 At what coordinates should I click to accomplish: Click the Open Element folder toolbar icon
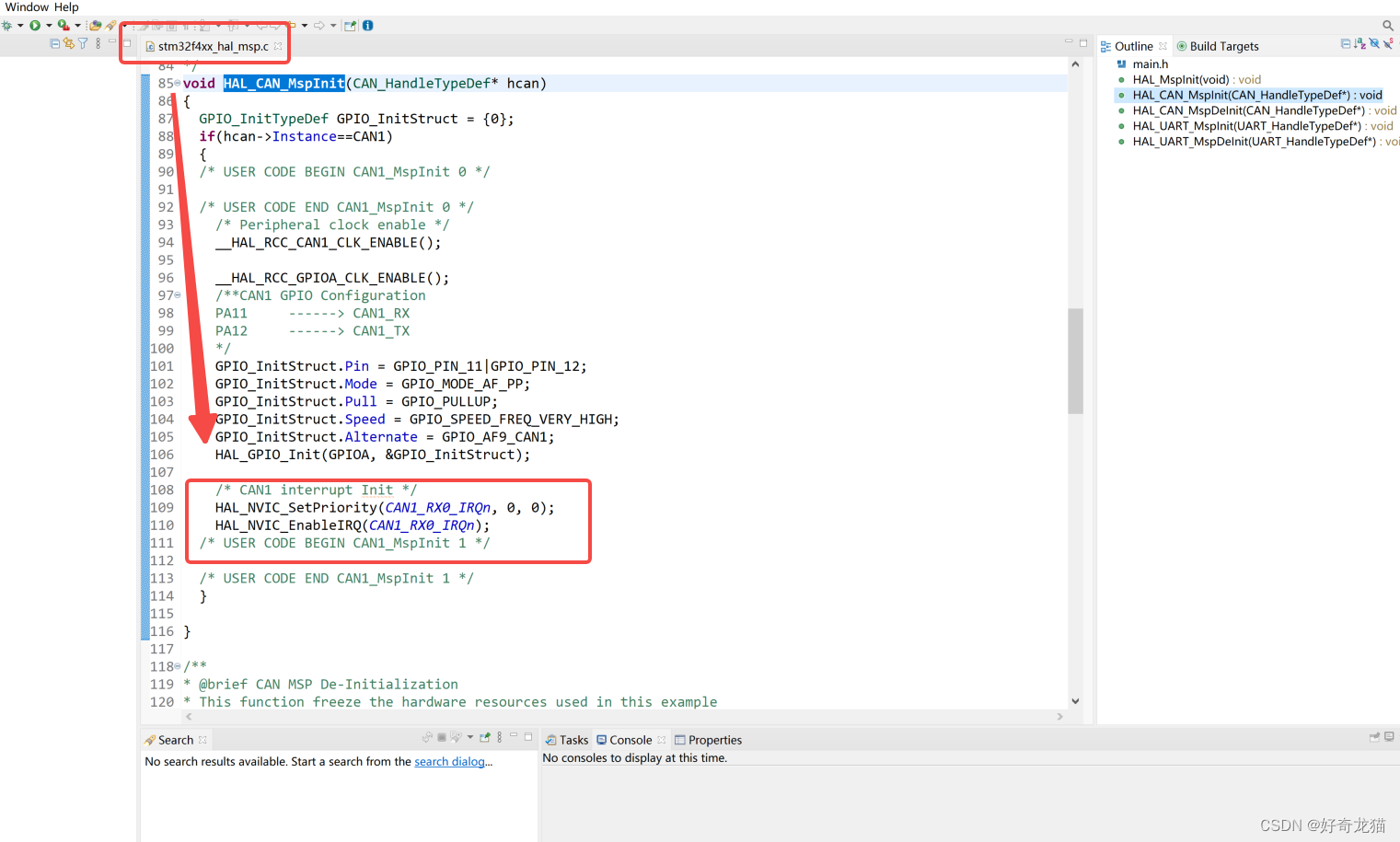[95, 26]
